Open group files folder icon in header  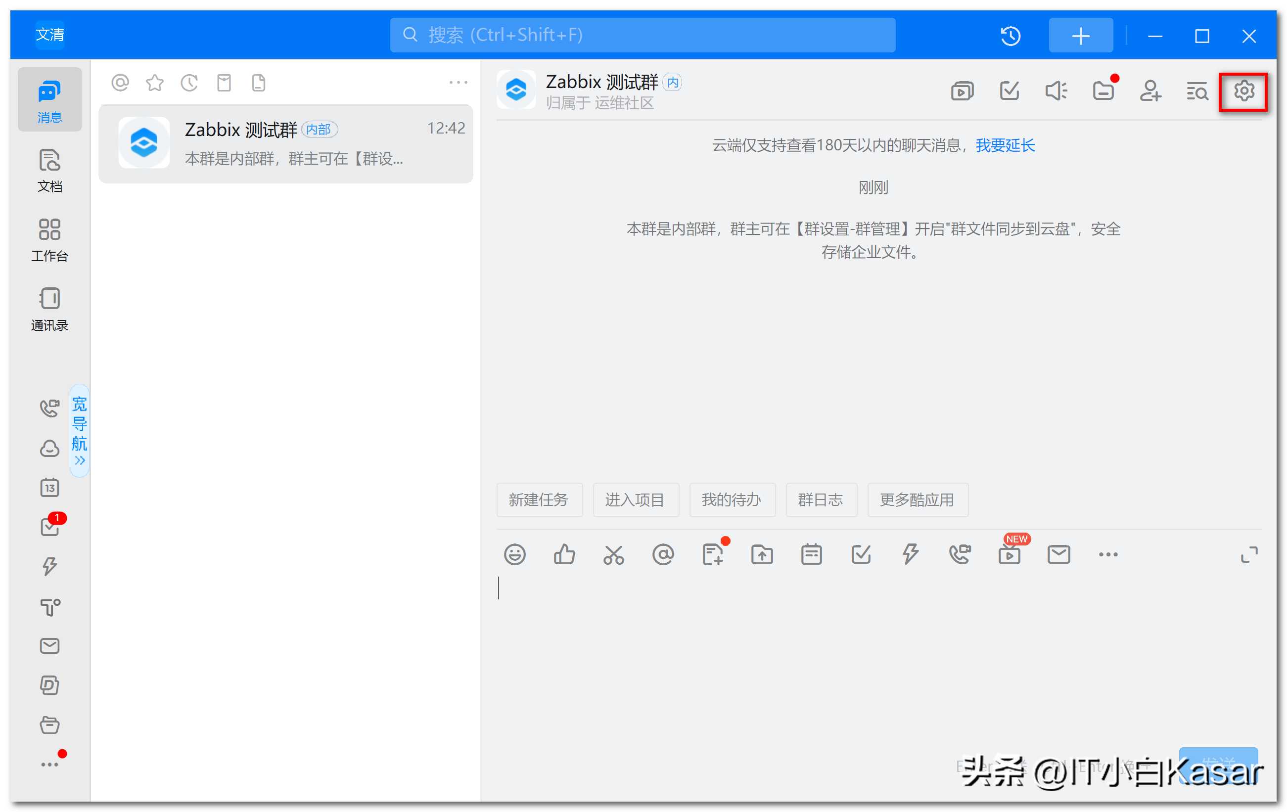(1103, 91)
